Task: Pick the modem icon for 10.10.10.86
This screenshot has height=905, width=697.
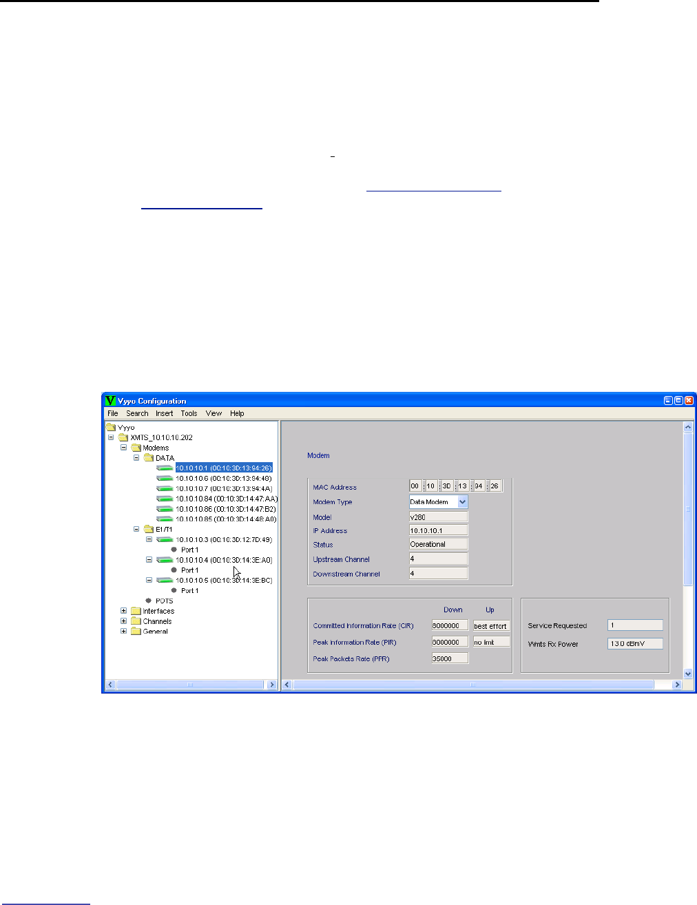Action: 165,509
